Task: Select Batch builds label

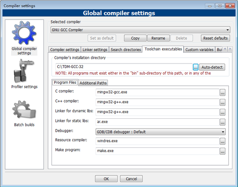Action: coord(24,125)
